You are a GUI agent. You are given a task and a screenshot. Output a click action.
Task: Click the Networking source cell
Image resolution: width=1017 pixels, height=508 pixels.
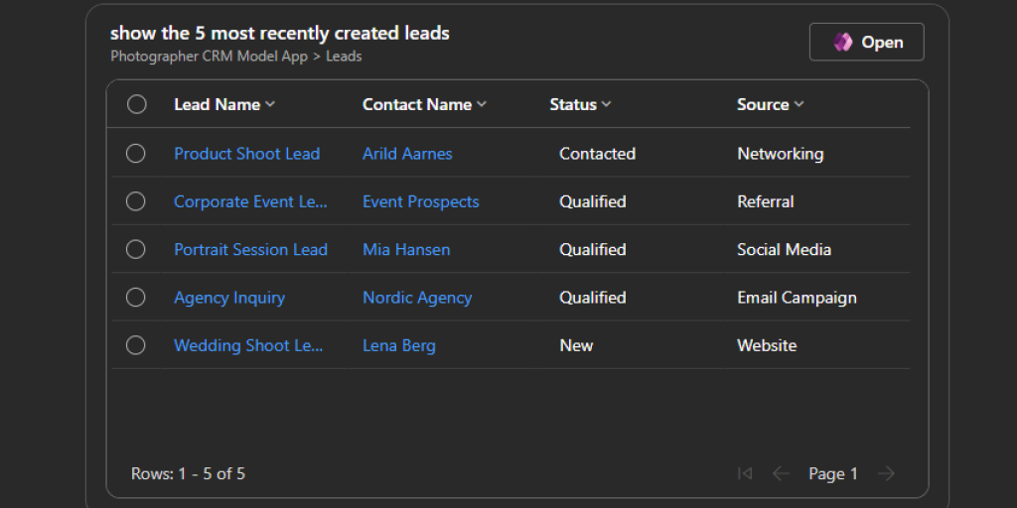click(x=781, y=154)
